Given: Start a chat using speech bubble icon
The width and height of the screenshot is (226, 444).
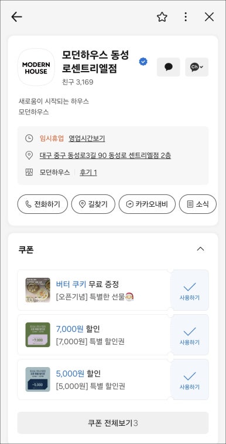Looking at the screenshot, I should point(169,67).
